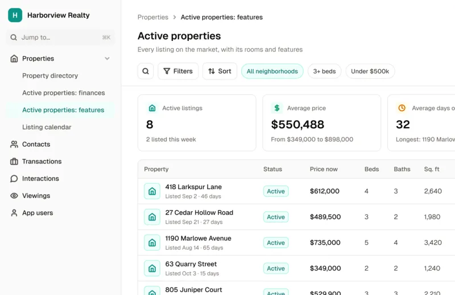Click the funnel icon in Filters
The image size is (455, 295).
pyautogui.click(x=167, y=71)
